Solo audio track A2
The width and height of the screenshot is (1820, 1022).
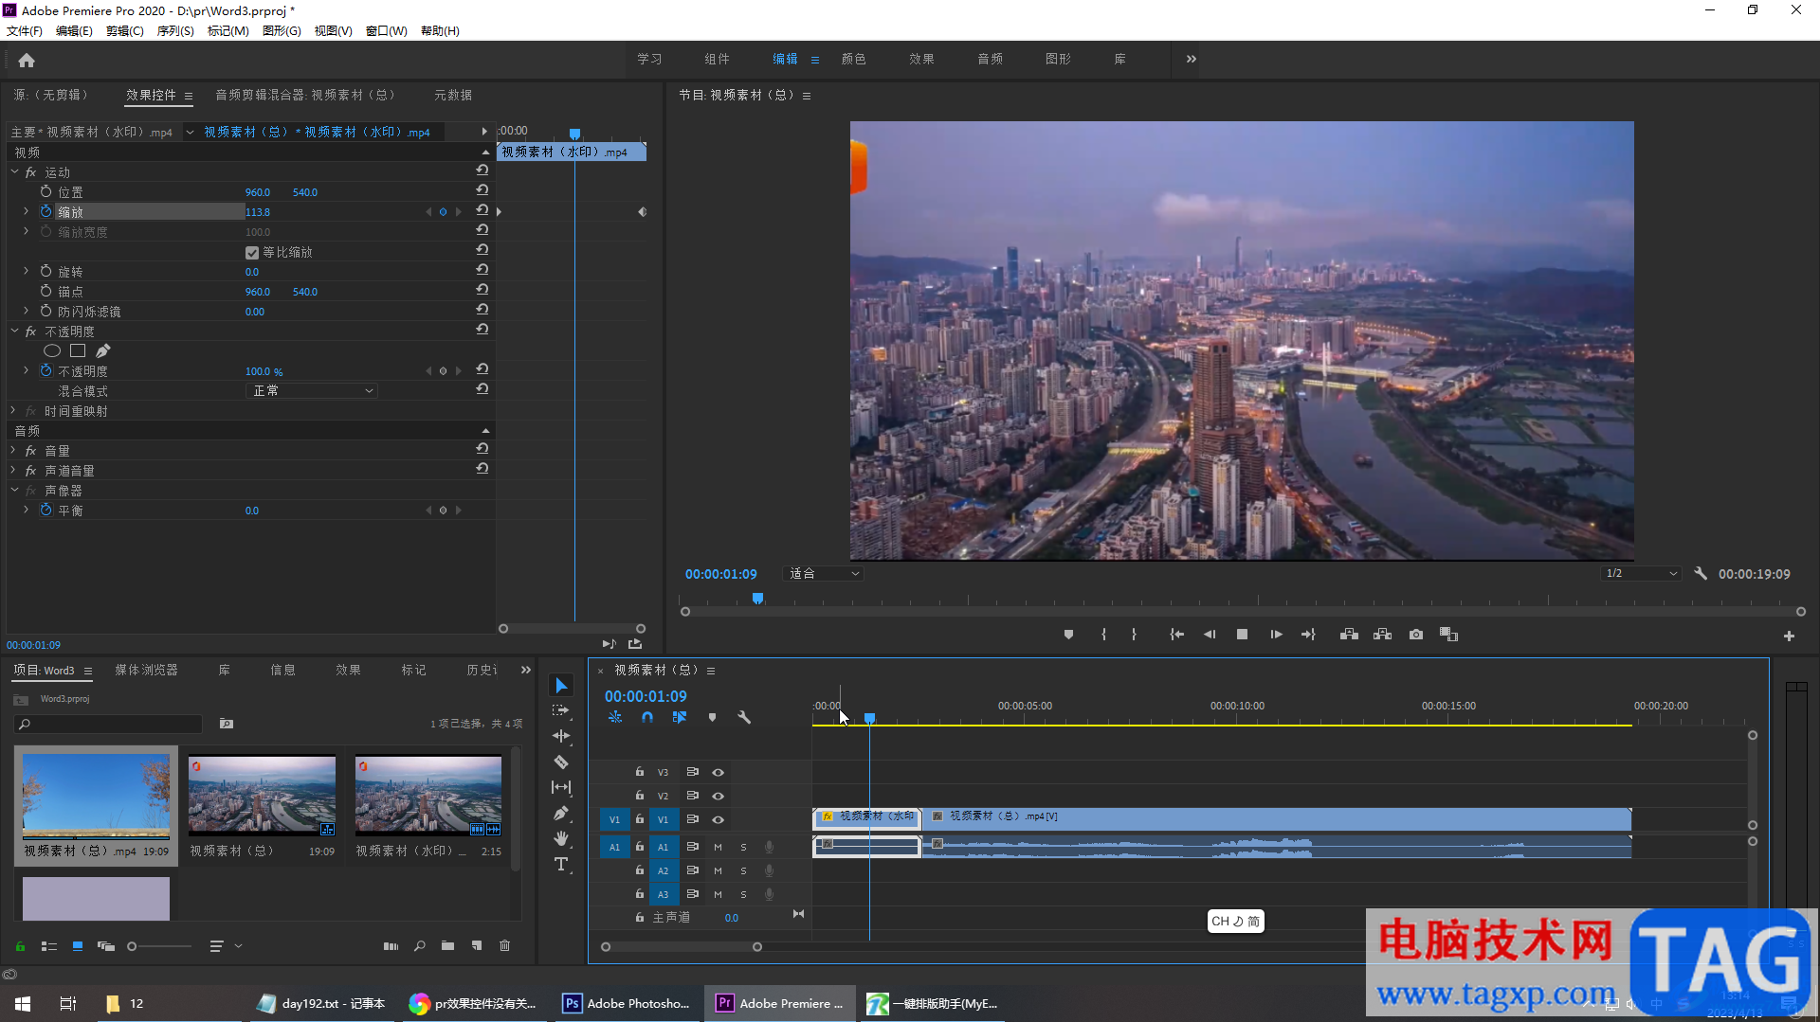tap(743, 871)
